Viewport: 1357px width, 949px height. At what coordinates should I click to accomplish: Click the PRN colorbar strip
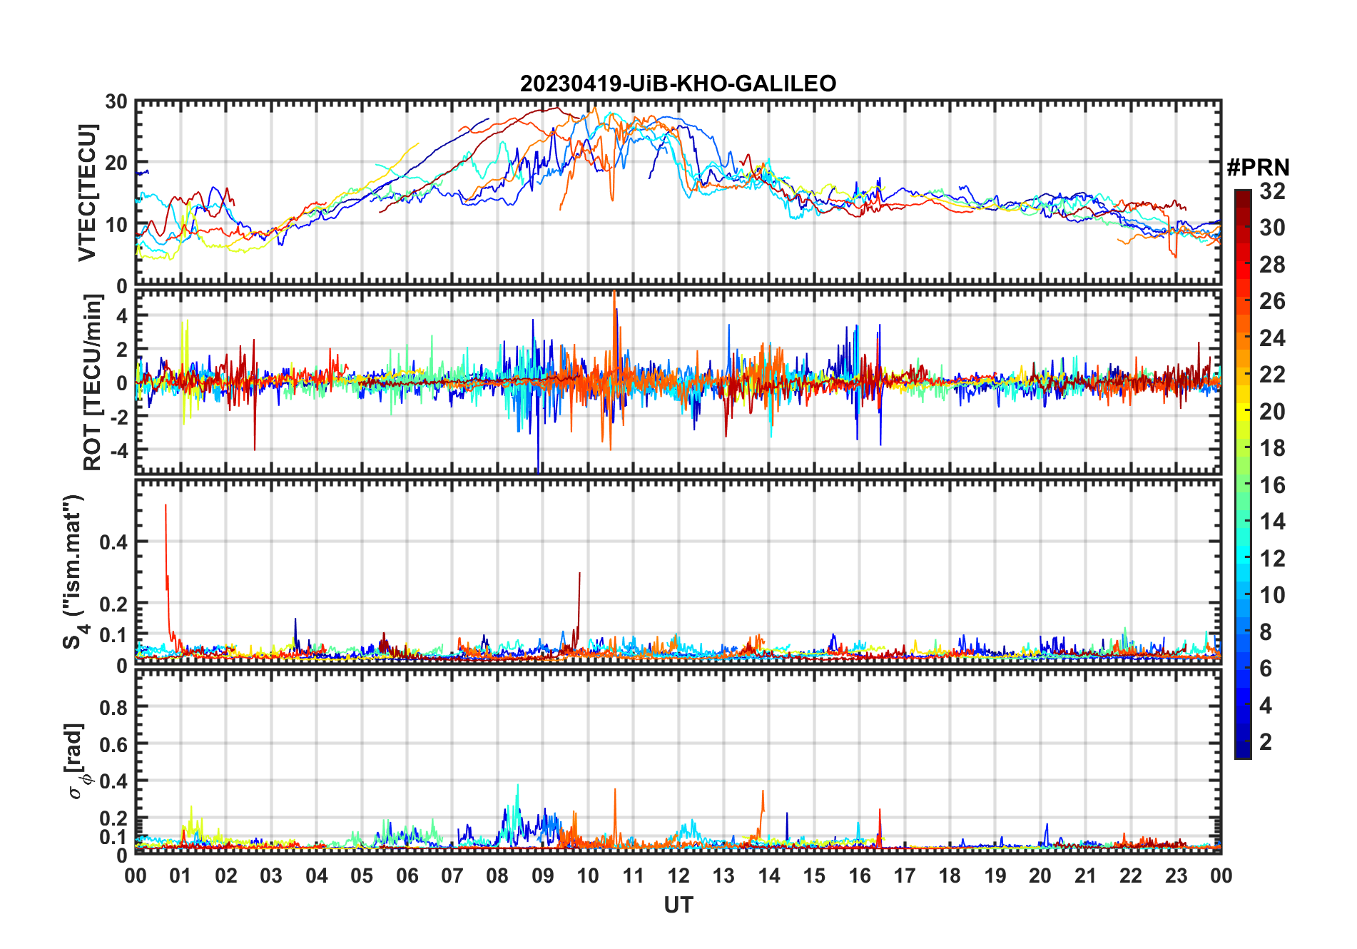pos(1243,474)
